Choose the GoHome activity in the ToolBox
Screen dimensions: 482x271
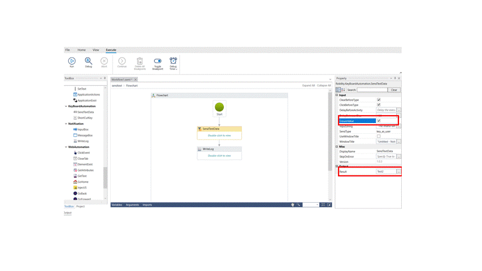82,182
